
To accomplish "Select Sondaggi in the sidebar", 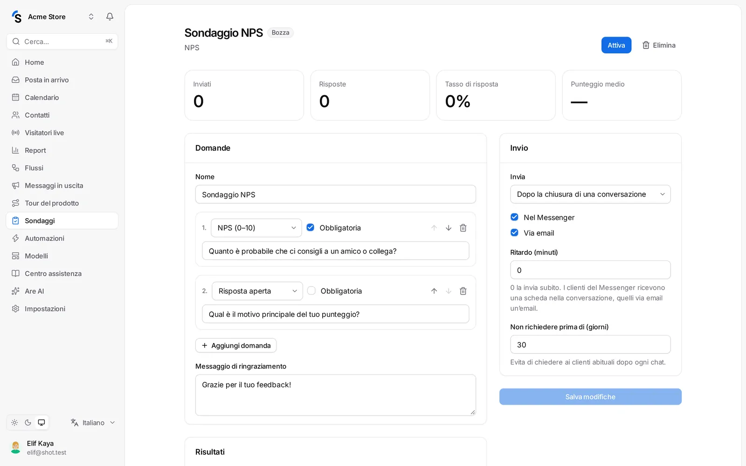I will point(62,221).
